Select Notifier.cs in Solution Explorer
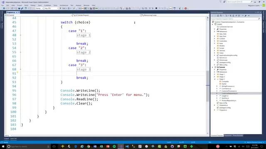The height and width of the screenshot is (149, 266). pyautogui.click(x=225, y=98)
